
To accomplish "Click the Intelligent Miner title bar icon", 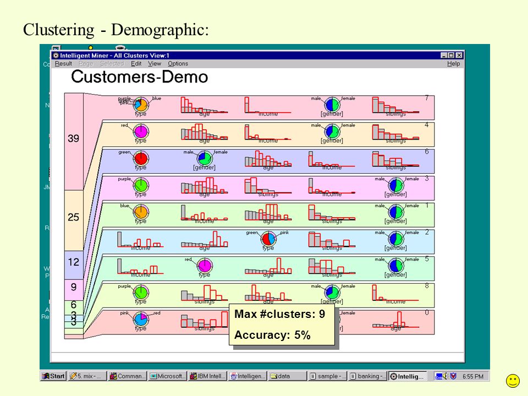I will (x=56, y=55).
